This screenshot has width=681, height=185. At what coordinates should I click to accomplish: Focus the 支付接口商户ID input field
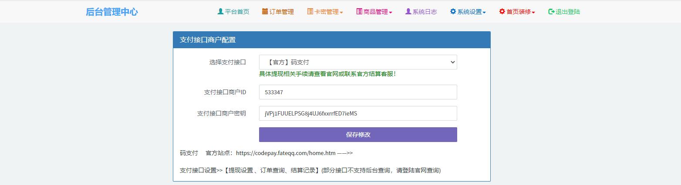pyautogui.click(x=358, y=92)
